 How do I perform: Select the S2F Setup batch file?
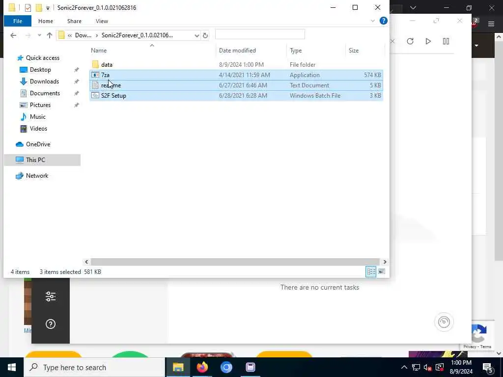(x=236, y=96)
